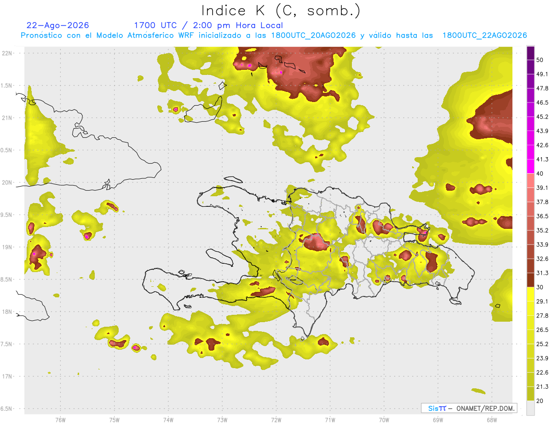552x426 pixels.
Task: Click the "68W" longitude axis label
Action: click(x=492, y=420)
